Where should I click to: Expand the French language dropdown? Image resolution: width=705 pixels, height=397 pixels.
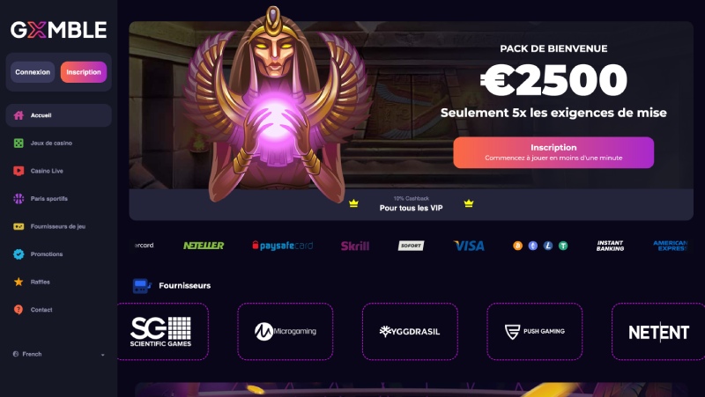(58, 355)
